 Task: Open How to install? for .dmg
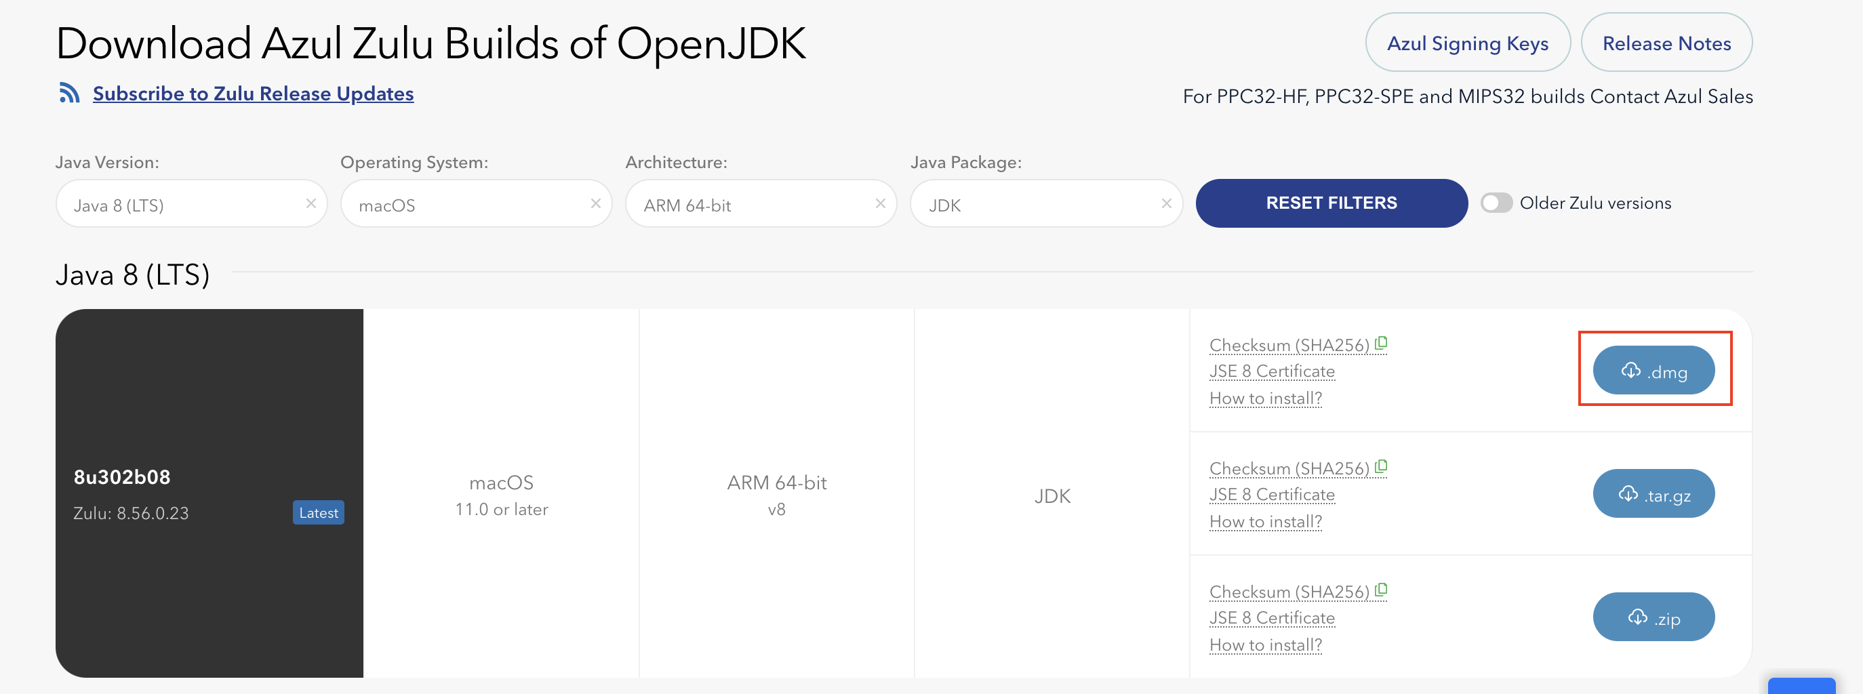pos(1266,399)
